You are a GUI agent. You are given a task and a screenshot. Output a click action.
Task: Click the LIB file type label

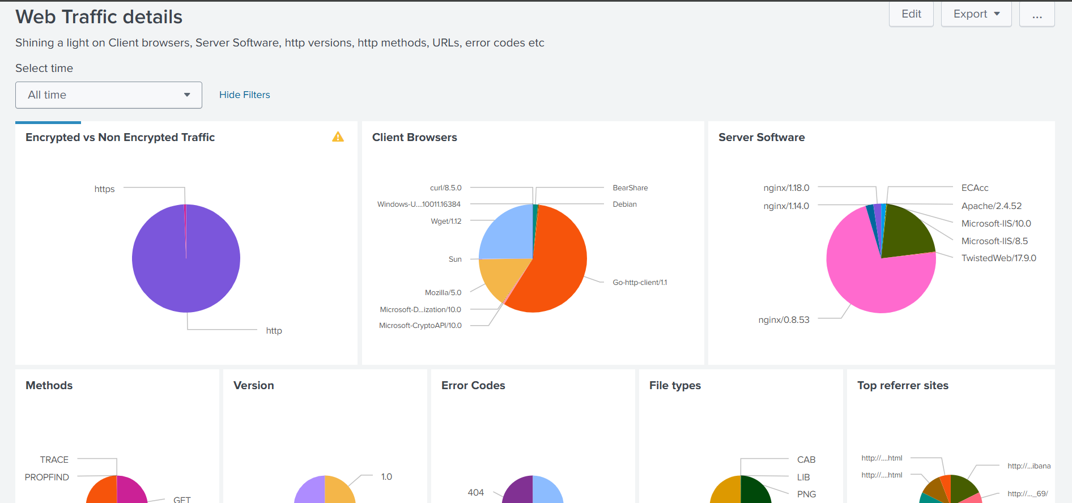pyautogui.click(x=803, y=478)
